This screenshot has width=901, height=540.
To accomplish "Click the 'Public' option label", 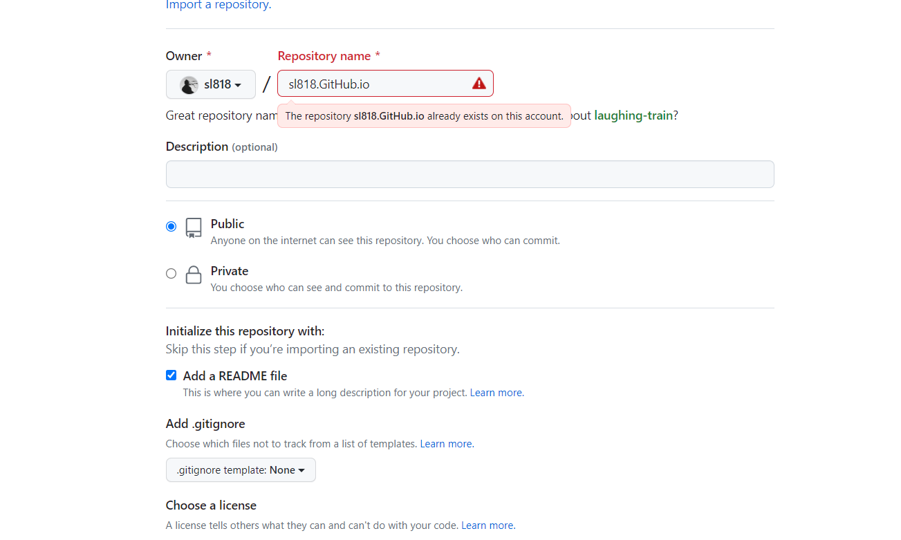I will pos(227,224).
